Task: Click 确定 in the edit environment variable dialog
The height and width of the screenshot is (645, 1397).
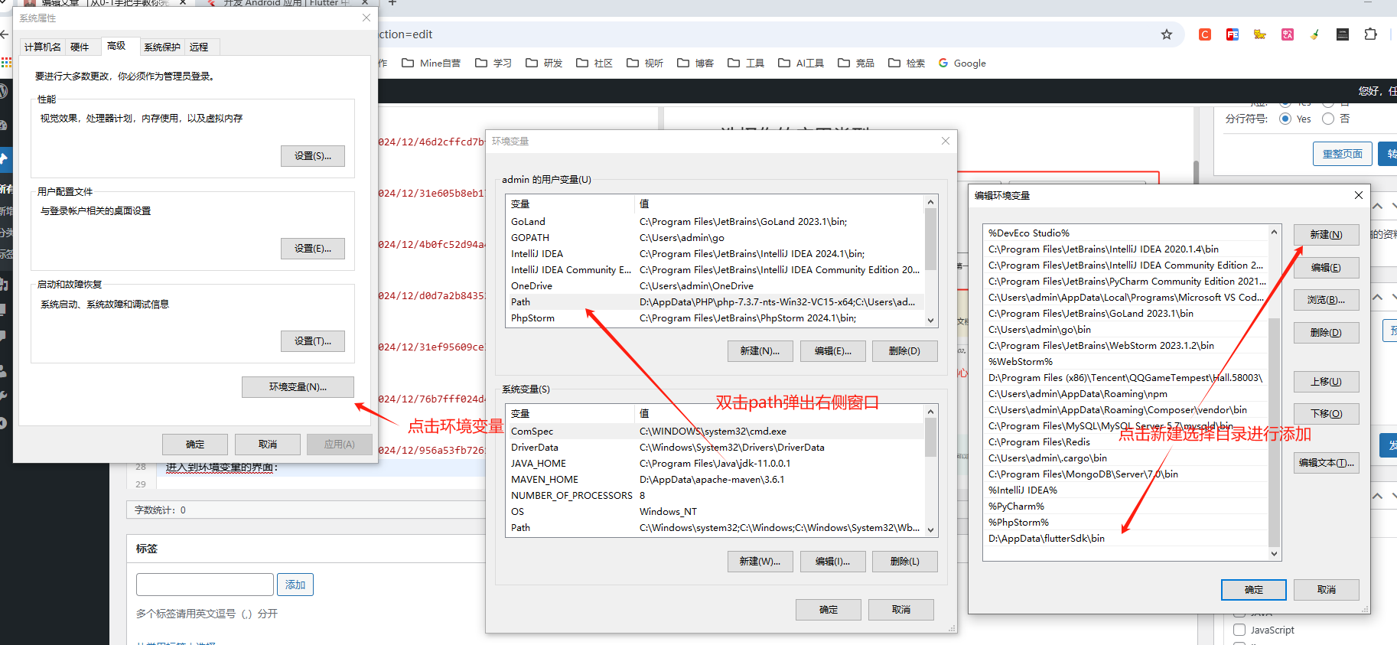Action: point(1254,590)
